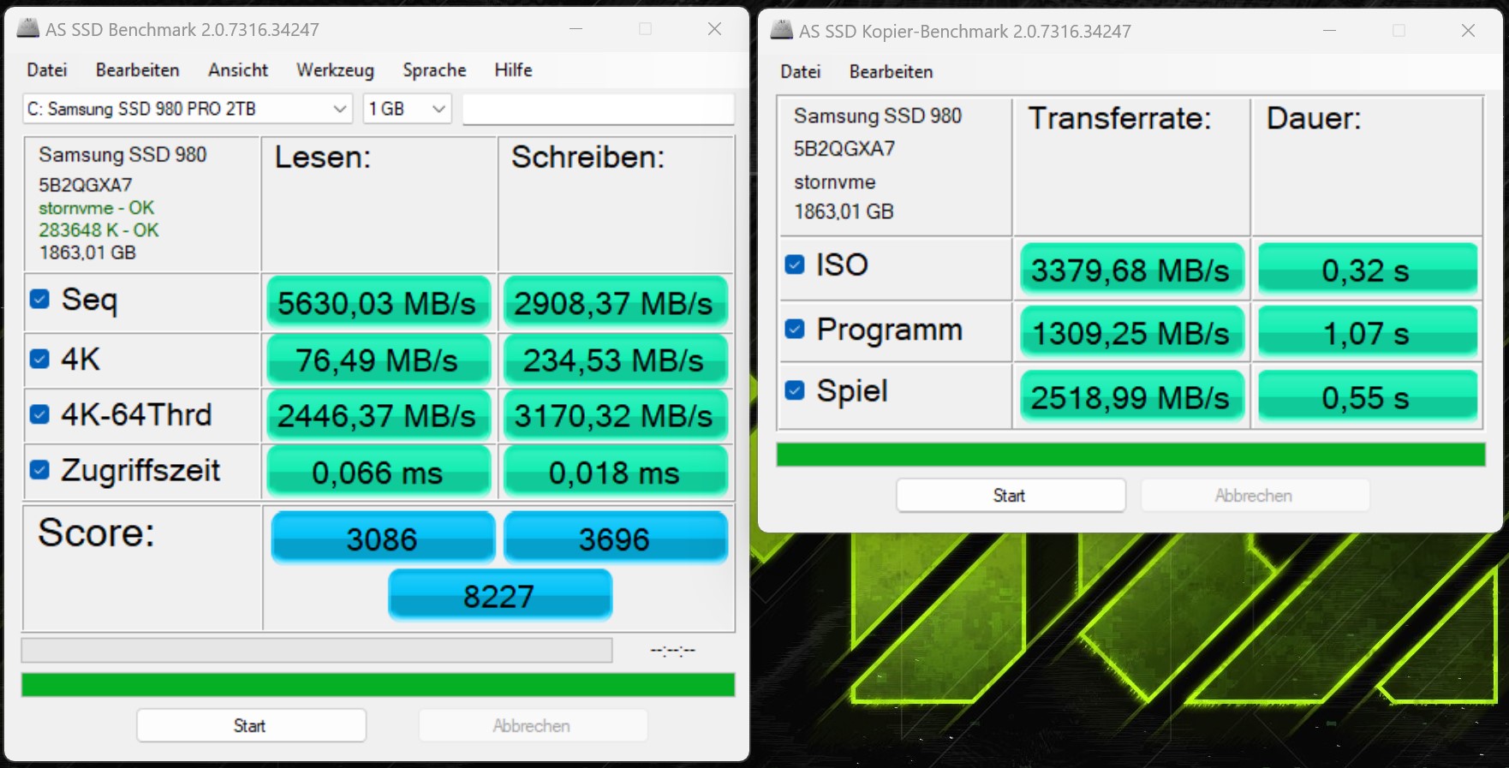Viewport: 1509px width, 768px height.
Task: Toggle the Zugriffszeit checkbox
Action: coord(39,470)
